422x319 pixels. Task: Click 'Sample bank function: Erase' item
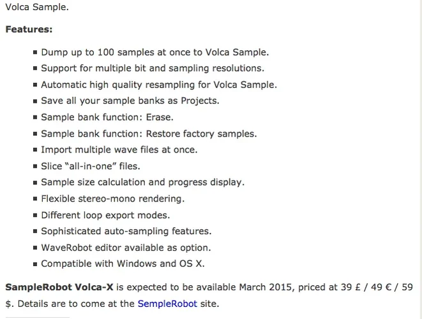coord(107,117)
